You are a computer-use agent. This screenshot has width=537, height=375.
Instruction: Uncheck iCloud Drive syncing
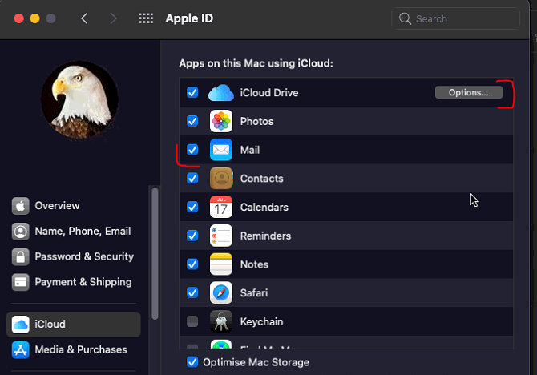coord(192,92)
